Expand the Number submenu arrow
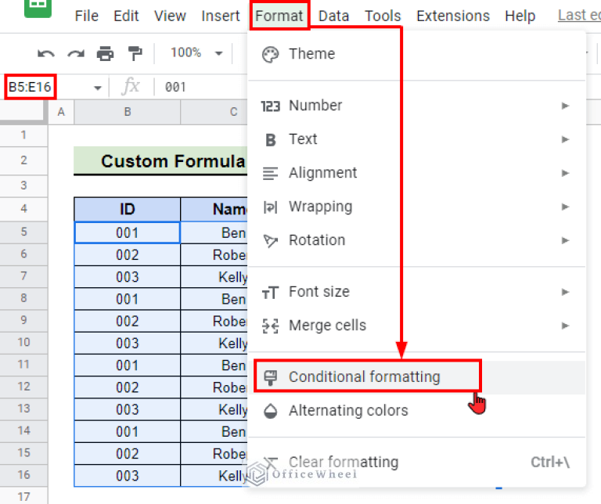Screen dimensions: 601x504 click(565, 106)
